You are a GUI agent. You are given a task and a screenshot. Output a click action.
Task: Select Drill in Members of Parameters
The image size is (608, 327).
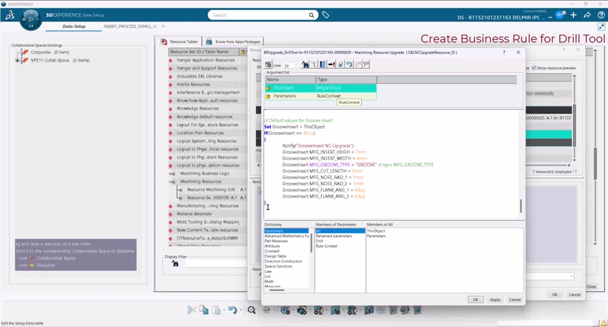click(319, 241)
